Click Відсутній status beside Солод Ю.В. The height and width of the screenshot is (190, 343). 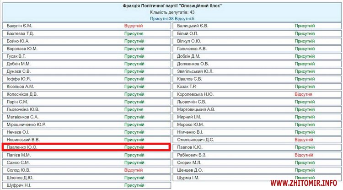134,170
